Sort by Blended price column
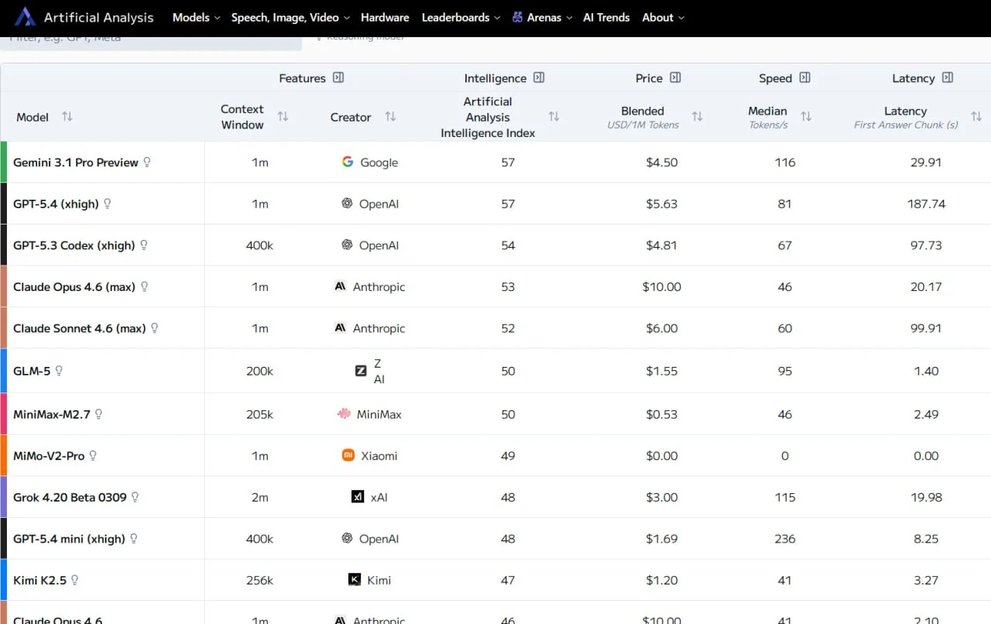Screen dimensions: 991x624 [697, 117]
